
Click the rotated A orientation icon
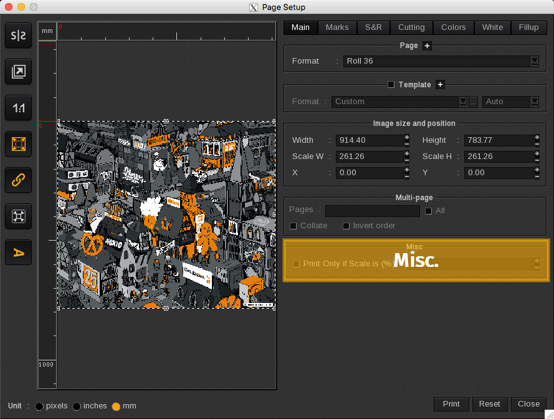19,252
